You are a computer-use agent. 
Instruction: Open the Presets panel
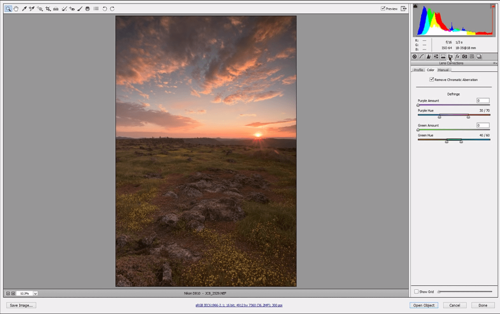click(x=472, y=56)
